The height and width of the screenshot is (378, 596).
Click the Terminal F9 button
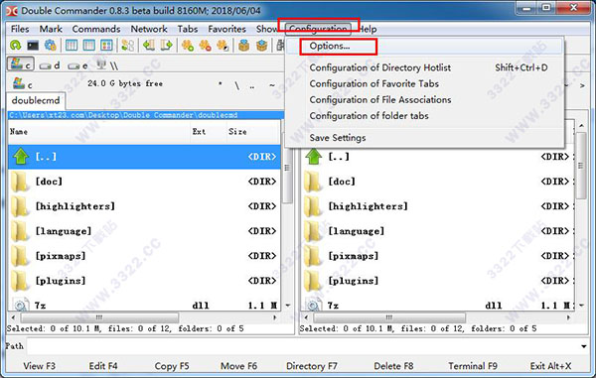click(x=473, y=366)
